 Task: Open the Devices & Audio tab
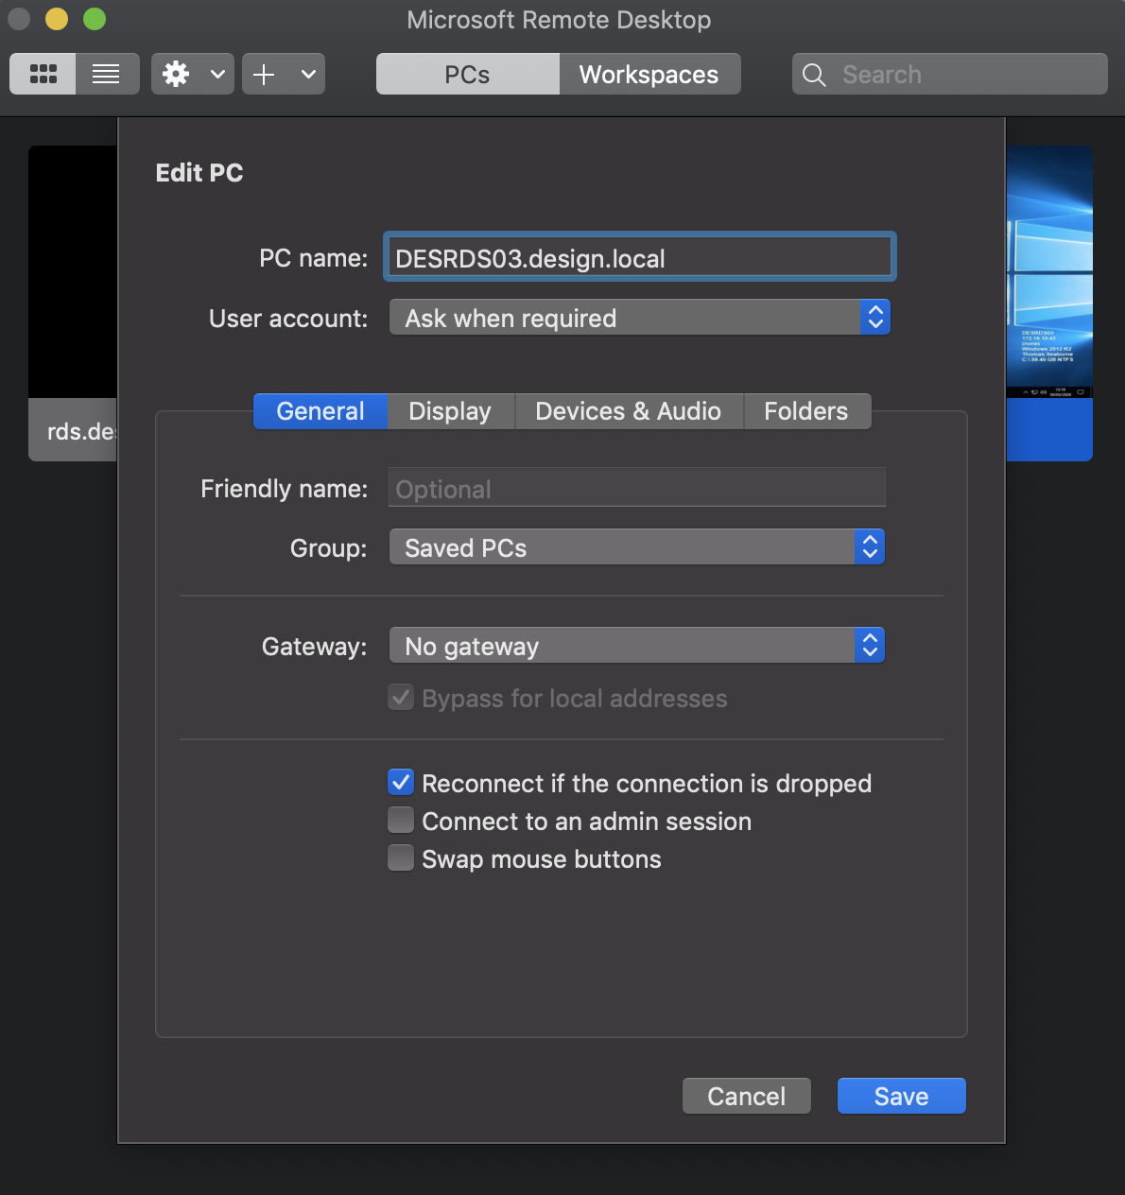coord(629,411)
